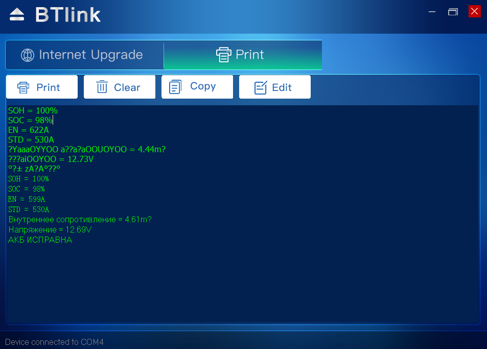
Task: Click the BTlink eject-shaped logo icon
Action: (17, 15)
